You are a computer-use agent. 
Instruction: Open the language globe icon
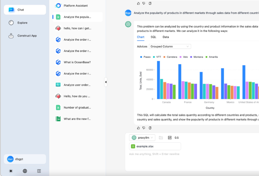click(25, 171)
